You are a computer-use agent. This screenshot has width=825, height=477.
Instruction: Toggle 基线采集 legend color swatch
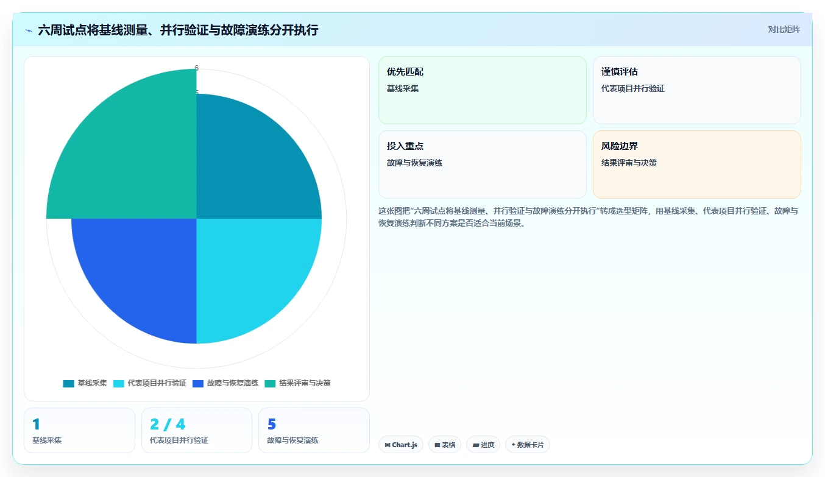tap(68, 384)
